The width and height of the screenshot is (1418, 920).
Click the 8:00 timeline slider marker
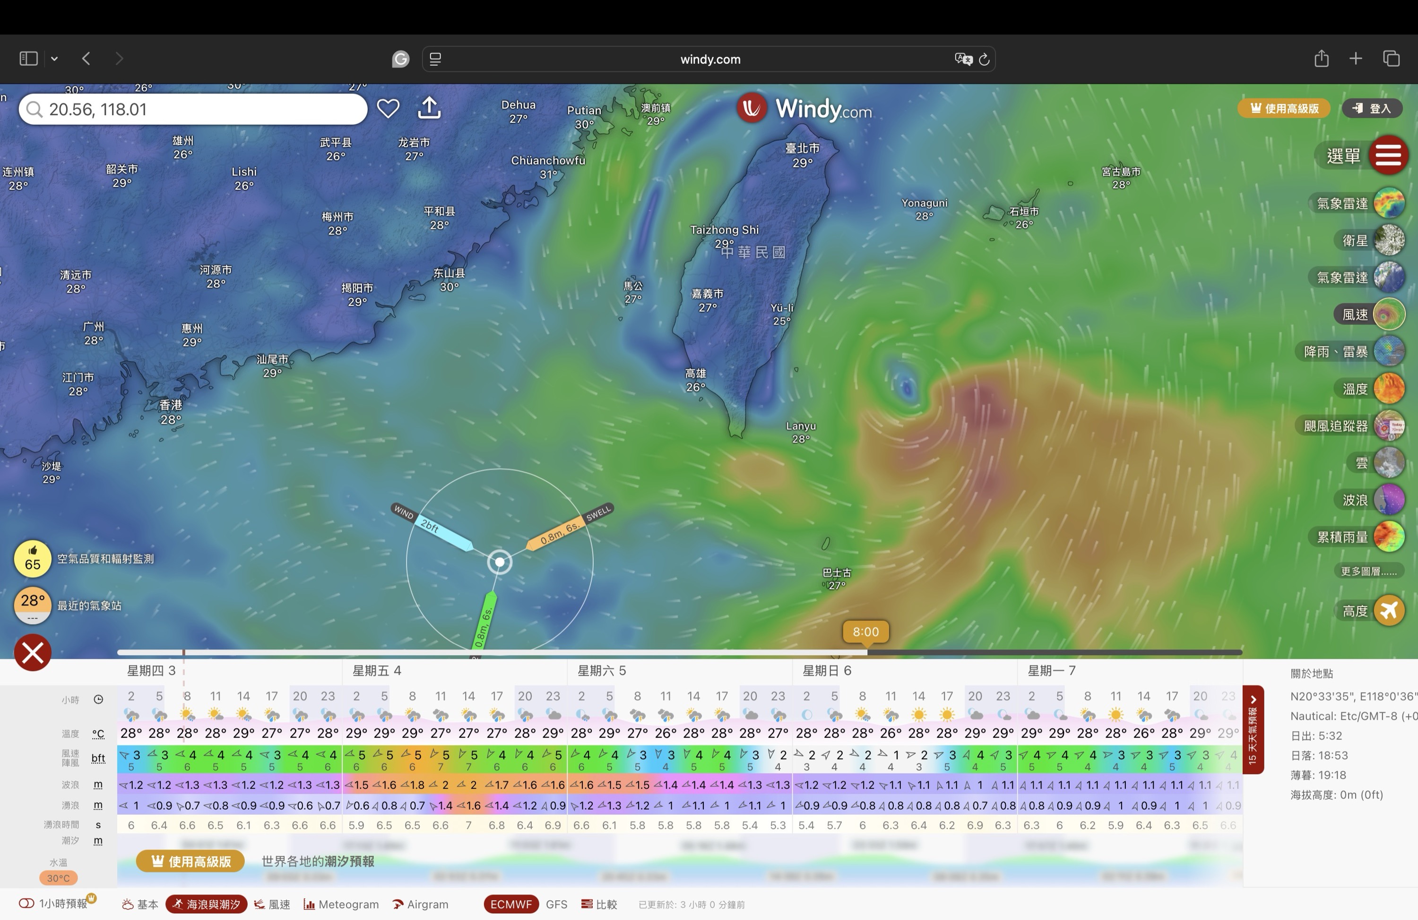[x=866, y=632]
